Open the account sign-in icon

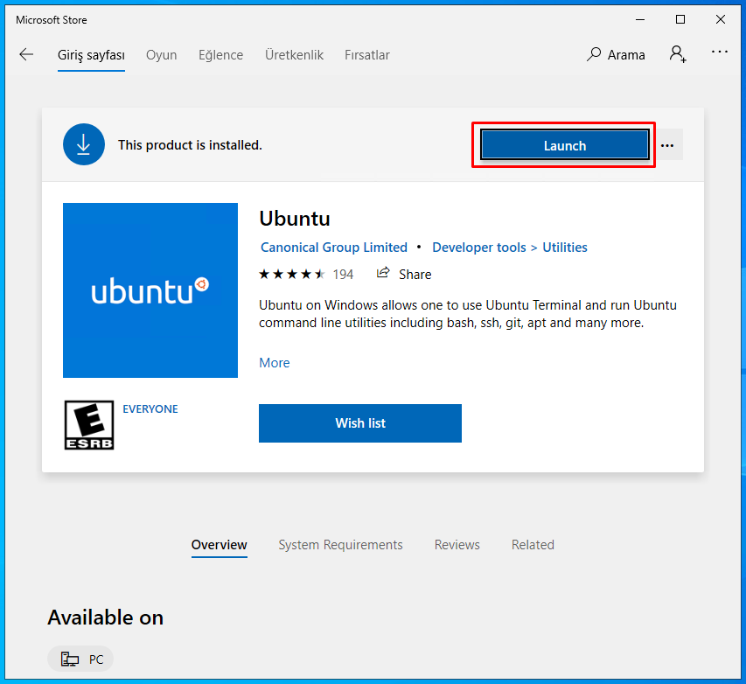[x=678, y=54]
